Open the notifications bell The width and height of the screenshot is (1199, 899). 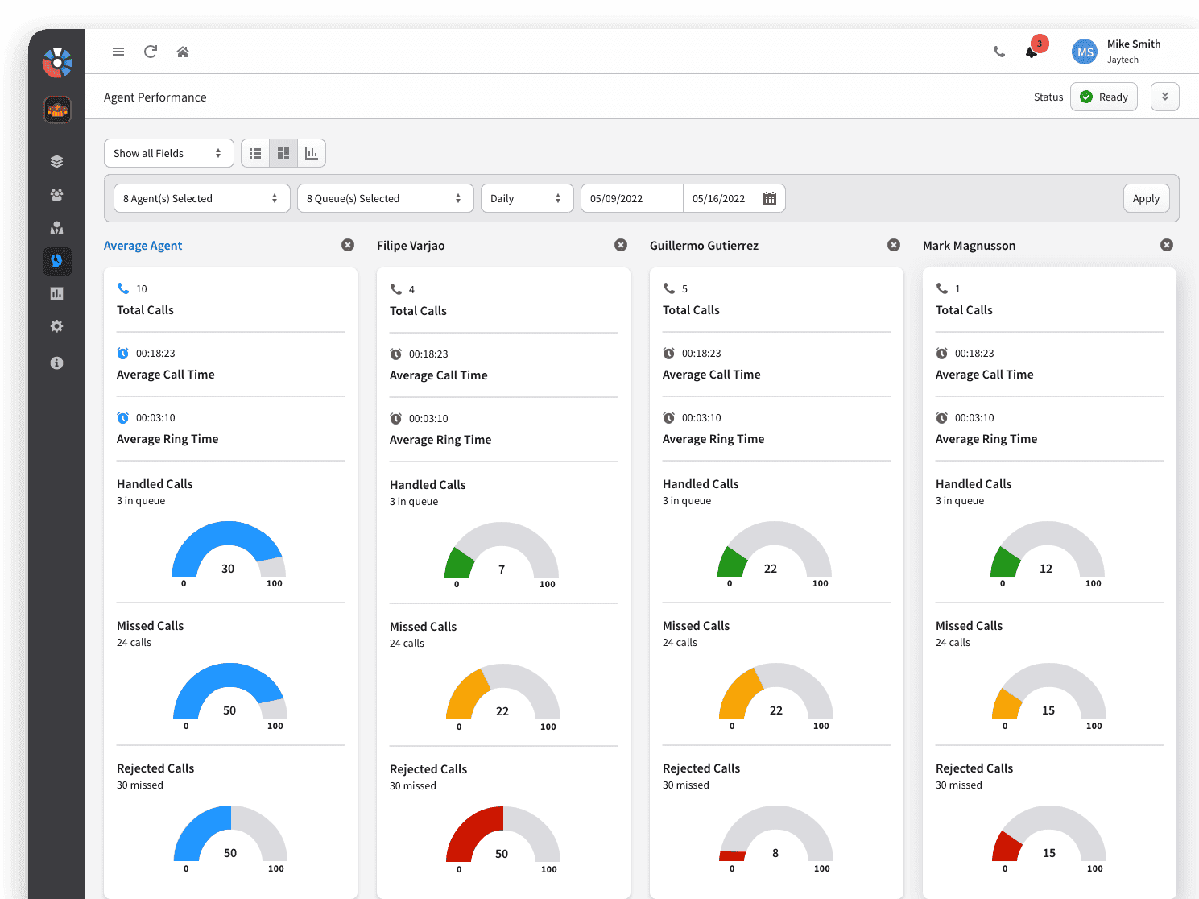[x=1031, y=52]
